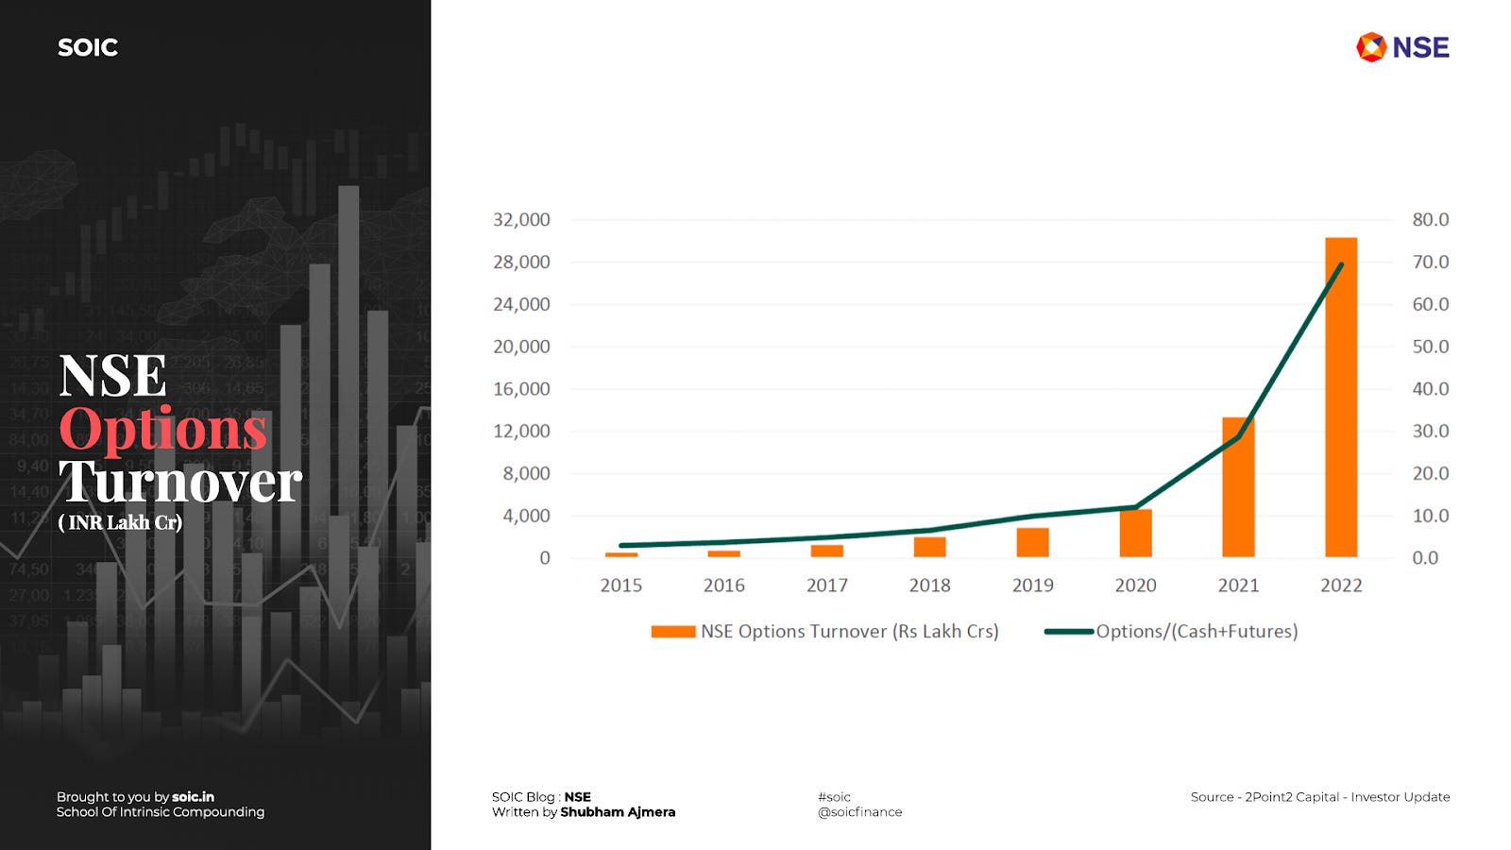Select the 2018 orange bar
Image resolution: width=1511 pixels, height=850 pixels.
click(x=929, y=548)
